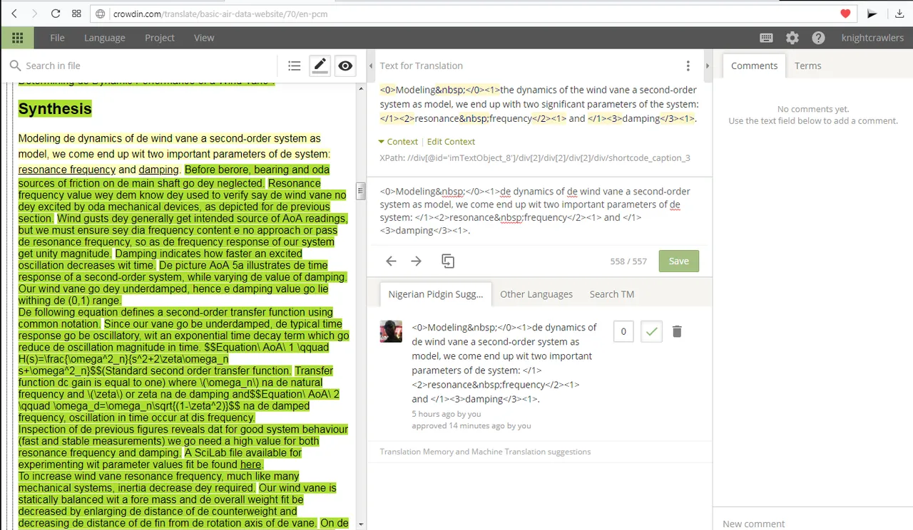Click the XPath context text

[535, 158]
